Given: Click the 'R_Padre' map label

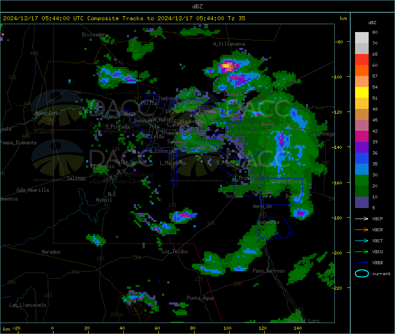Looking at the screenshot, I should 251,165.
